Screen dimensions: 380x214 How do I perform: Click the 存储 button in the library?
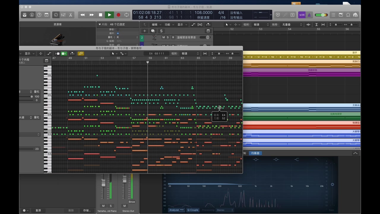(86, 210)
